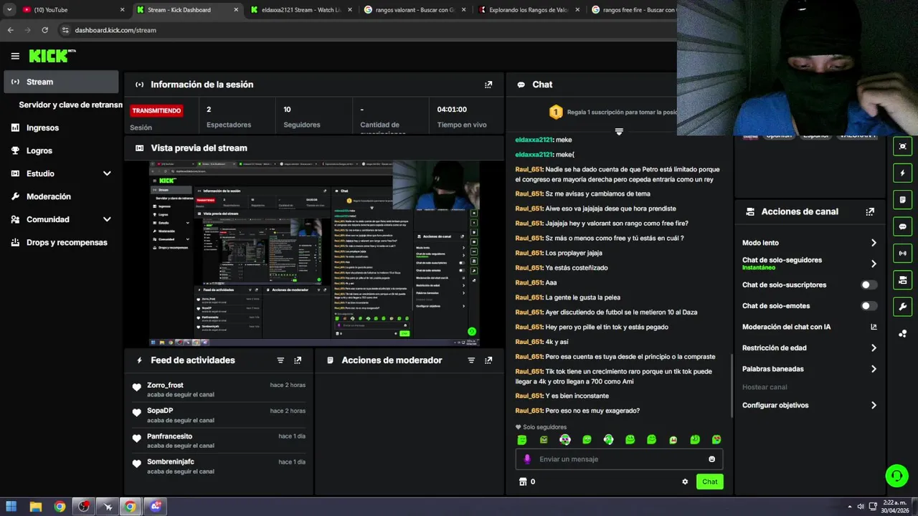Viewport: 918px width, 516px height.
Task: Insert the headphones emote with pink glasses
Action: 565,439
